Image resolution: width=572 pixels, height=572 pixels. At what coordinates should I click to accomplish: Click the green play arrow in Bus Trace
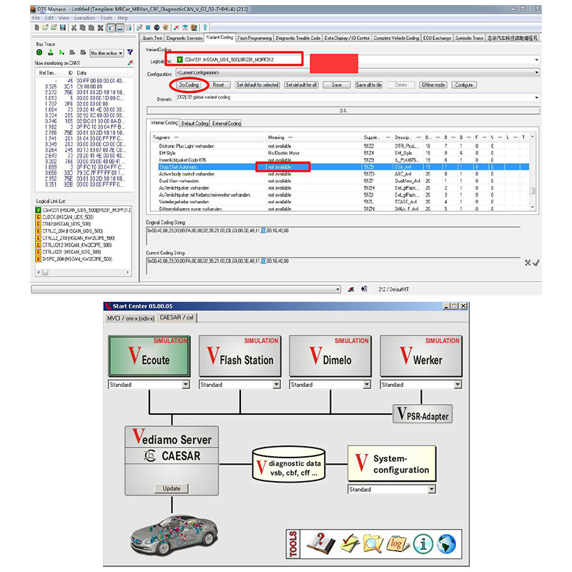point(61,52)
